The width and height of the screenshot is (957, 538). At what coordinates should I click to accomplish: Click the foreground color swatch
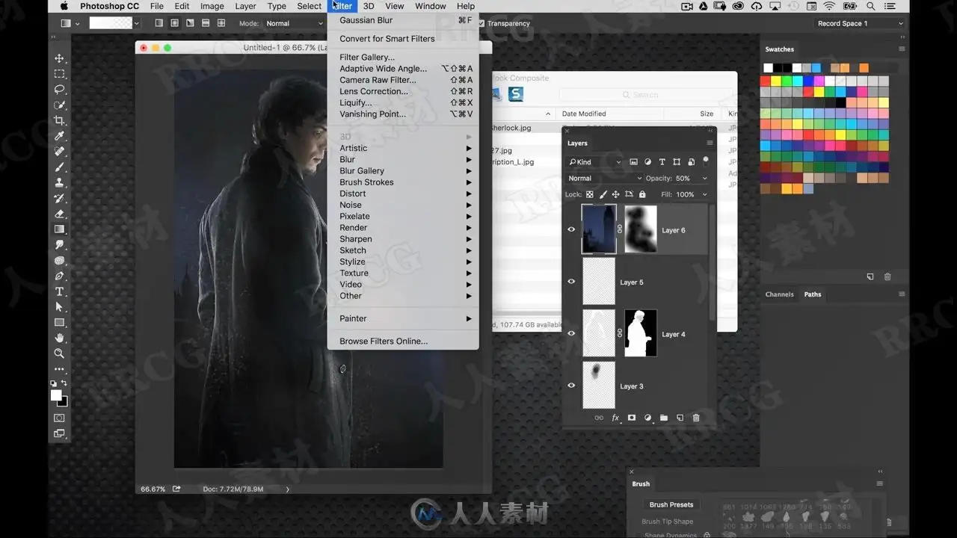coord(56,395)
